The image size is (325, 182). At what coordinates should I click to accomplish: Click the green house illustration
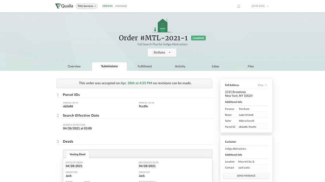pos(162,25)
